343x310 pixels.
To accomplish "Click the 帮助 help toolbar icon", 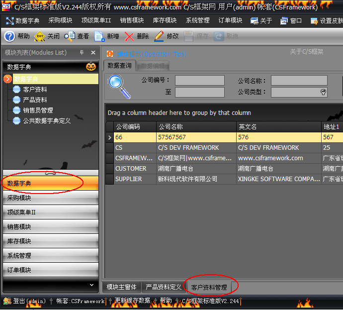I will (x=17, y=36).
